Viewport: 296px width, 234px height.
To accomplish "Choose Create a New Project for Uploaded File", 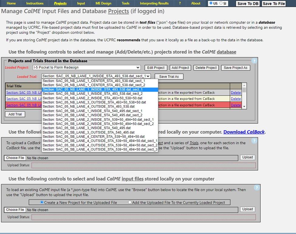I will pyautogui.click(x=42, y=202).
